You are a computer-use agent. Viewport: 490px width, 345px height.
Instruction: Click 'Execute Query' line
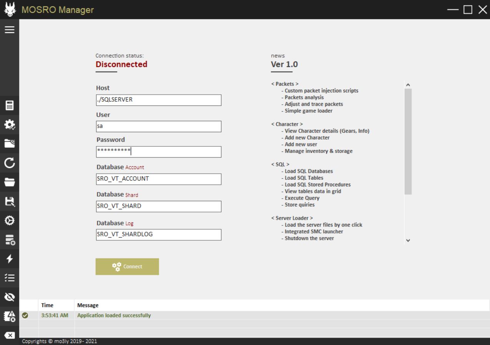click(300, 198)
